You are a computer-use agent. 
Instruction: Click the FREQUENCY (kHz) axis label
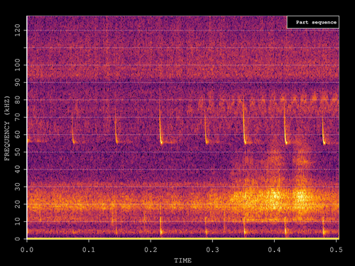point(7,128)
